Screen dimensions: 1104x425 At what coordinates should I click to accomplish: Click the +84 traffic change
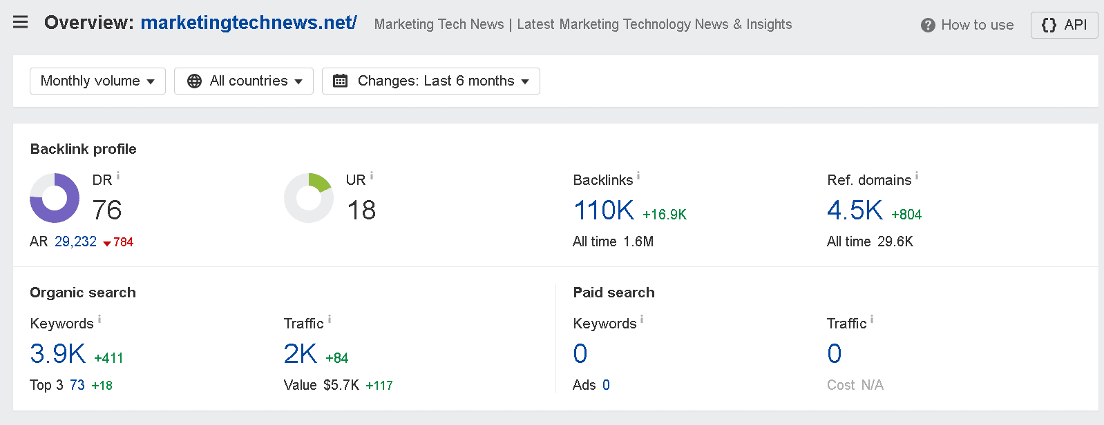click(x=337, y=358)
